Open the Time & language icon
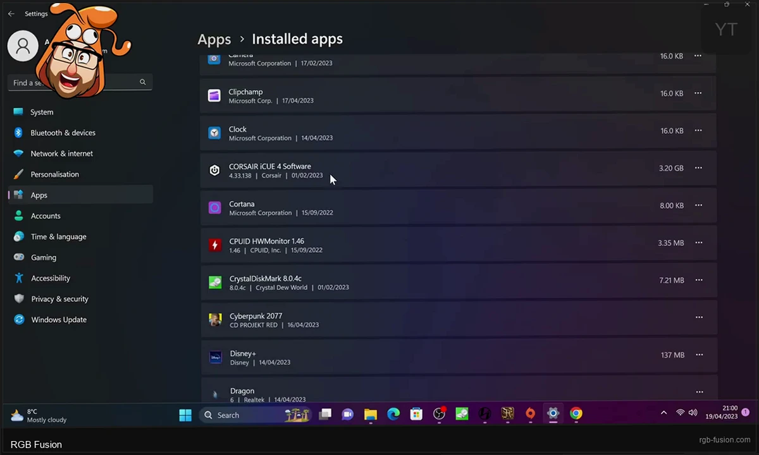This screenshot has width=759, height=455. click(19, 236)
